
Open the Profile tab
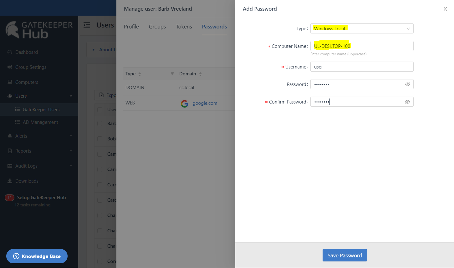click(131, 27)
